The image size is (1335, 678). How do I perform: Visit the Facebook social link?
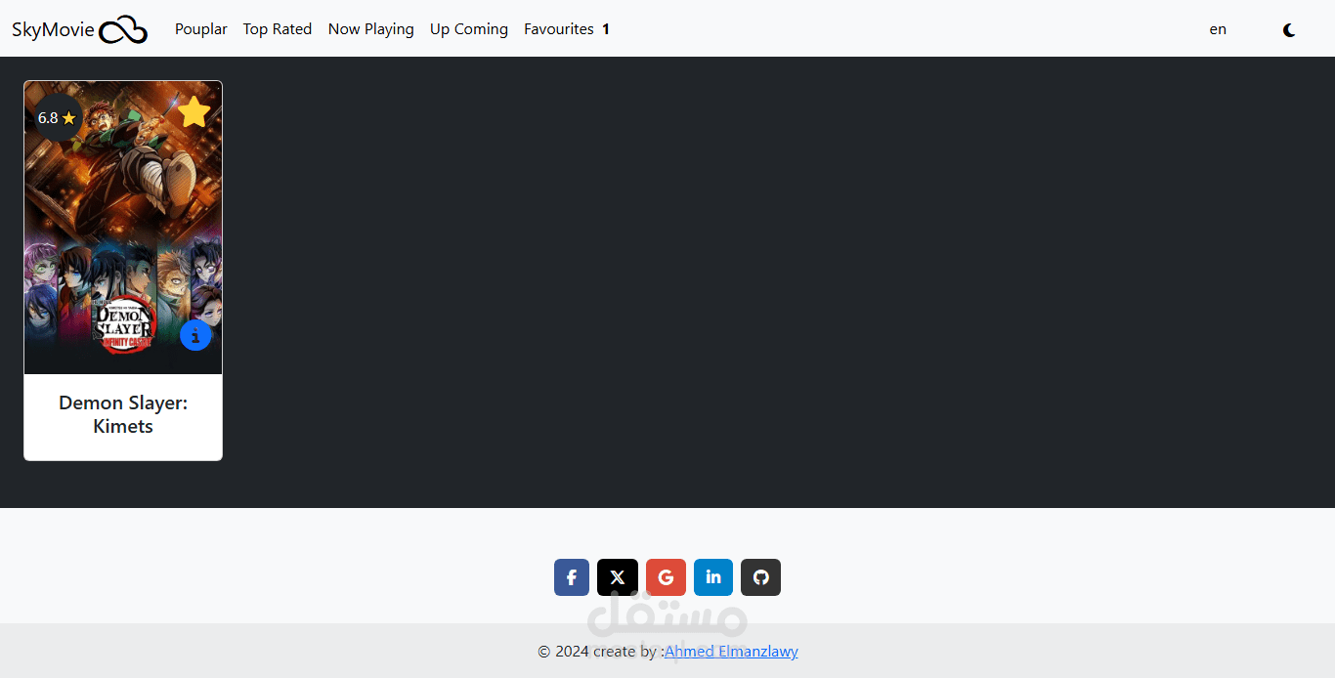572,577
